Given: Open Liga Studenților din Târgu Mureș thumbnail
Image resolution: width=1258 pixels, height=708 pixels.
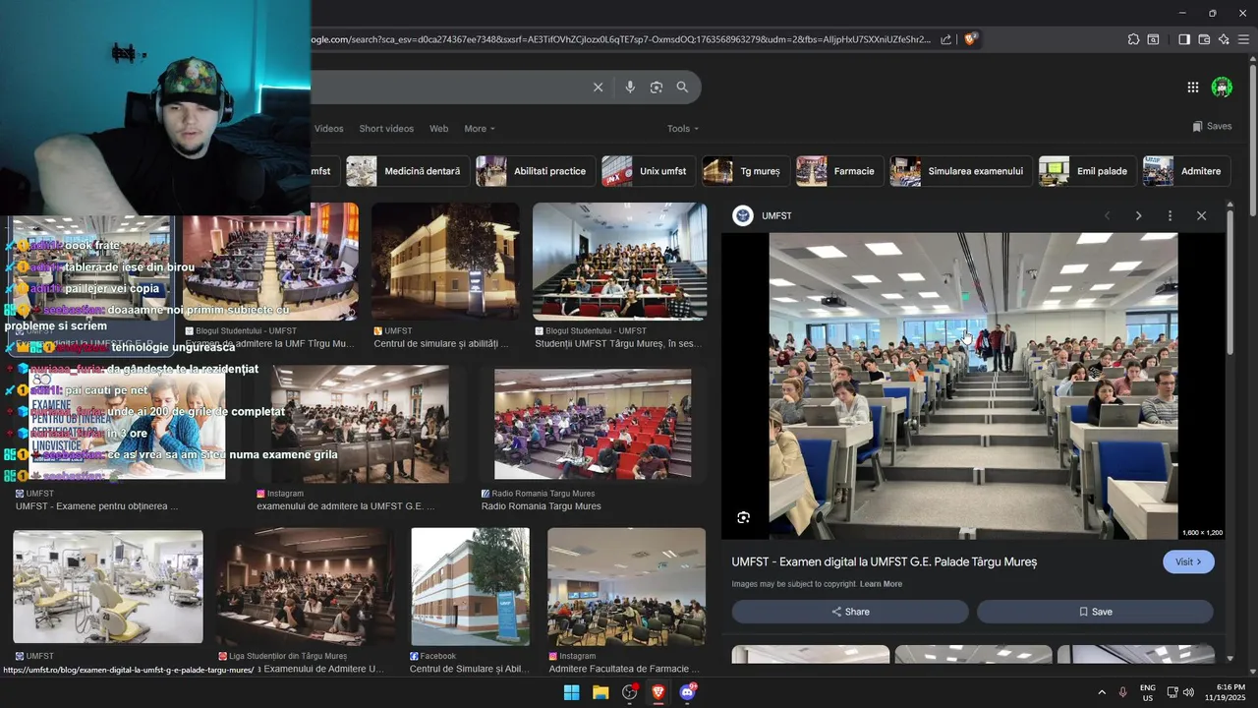Looking at the screenshot, I should click(x=306, y=586).
